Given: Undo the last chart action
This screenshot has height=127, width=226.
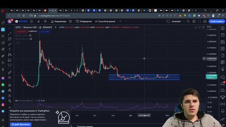Looking at the screenshot, I should pyautogui.click(x=120, y=21).
